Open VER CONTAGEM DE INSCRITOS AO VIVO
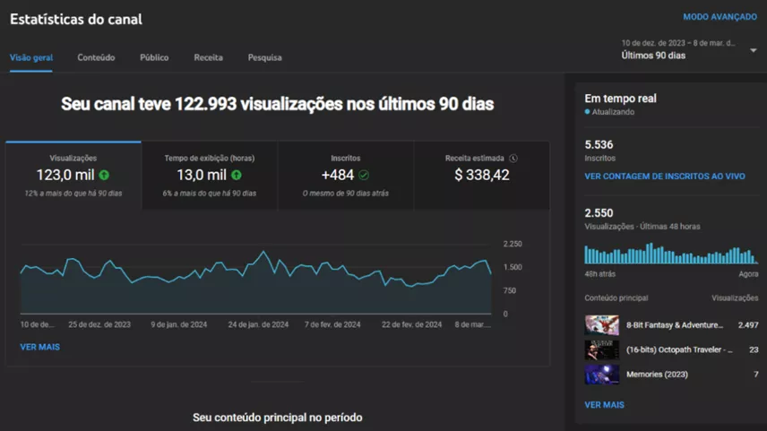Viewport: 767px width, 431px height. pyautogui.click(x=664, y=177)
